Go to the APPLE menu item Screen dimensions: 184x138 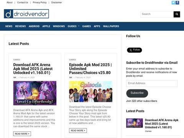click(x=46, y=26)
